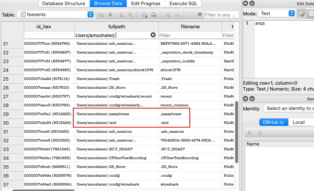Float the Remote panel
Screen dimensions: 314x191
[x=252, y=98]
